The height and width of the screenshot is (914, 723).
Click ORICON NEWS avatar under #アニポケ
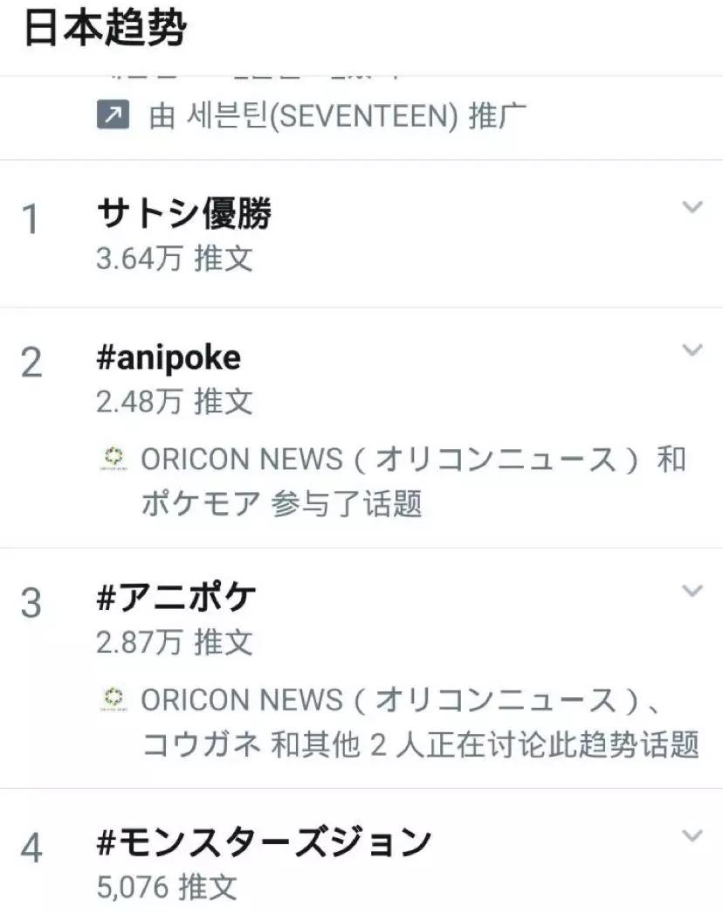(111, 698)
